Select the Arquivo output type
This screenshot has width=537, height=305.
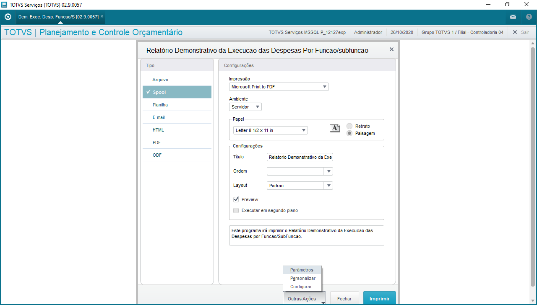click(x=177, y=80)
